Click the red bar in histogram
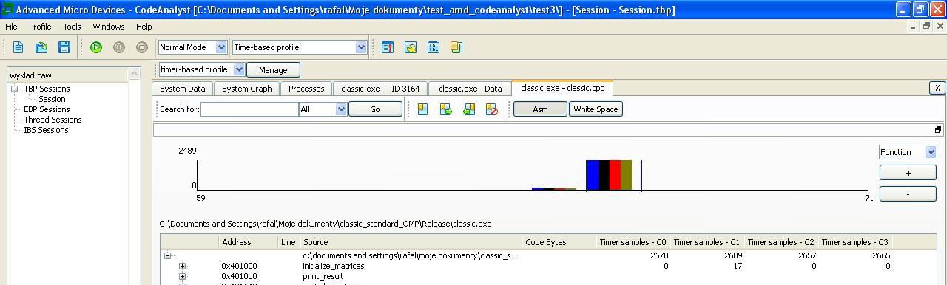The height and width of the screenshot is (285, 947). tap(615, 175)
